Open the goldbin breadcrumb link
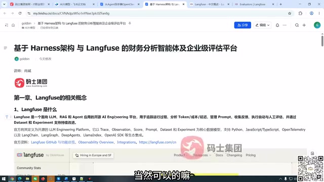This screenshot has height=182, width=324. pos(26,23)
